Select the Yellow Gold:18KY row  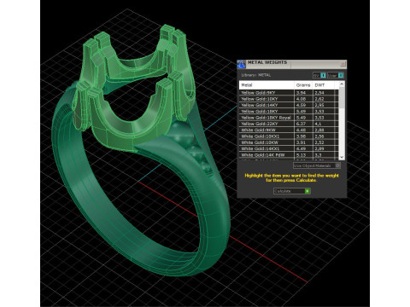tap(289, 112)
